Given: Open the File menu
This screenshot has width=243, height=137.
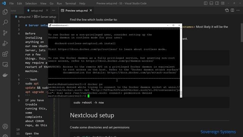Looking at the screenshot, I should [11, 3].
